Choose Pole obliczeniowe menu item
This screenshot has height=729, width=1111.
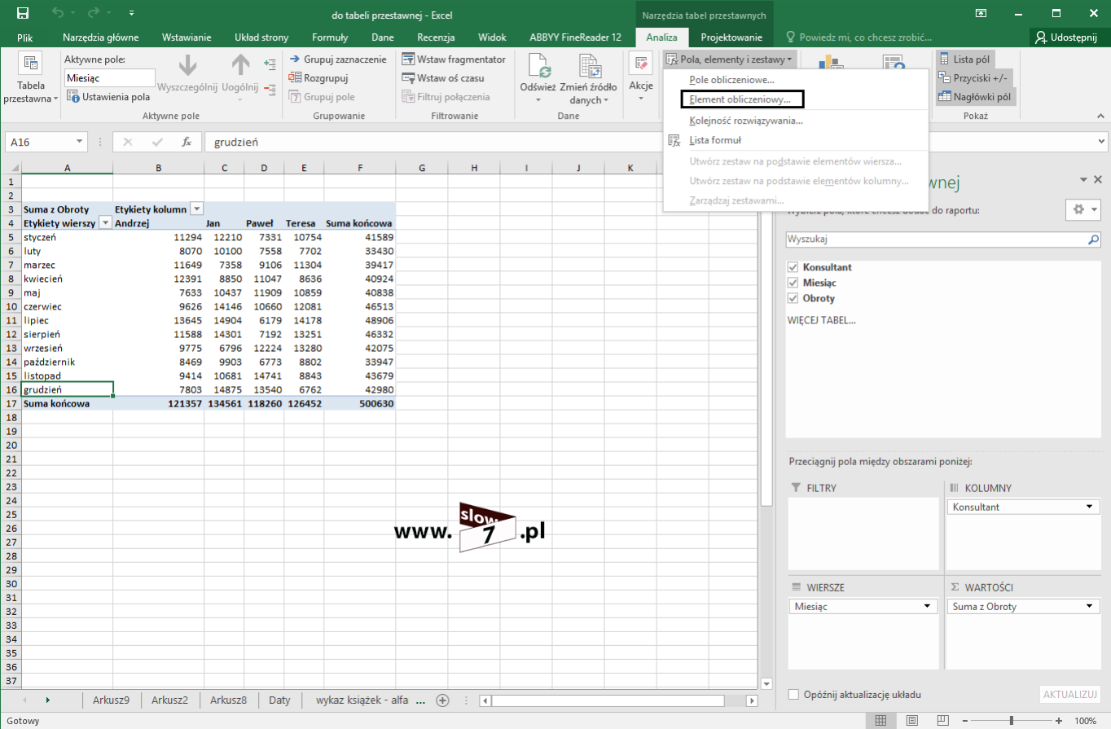tap(731, 80)
